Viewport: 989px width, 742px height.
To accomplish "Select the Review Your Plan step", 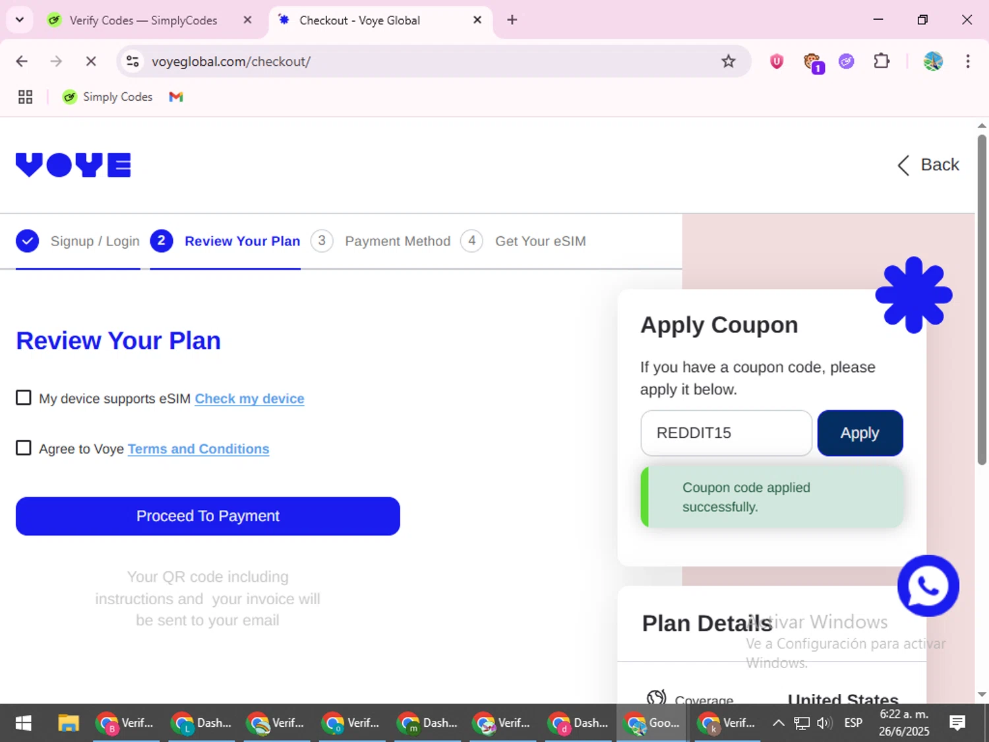I will [225, 241].
